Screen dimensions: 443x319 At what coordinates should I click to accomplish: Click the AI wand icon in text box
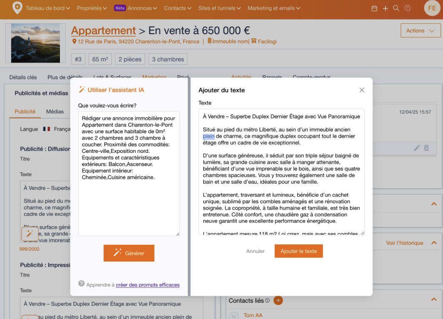tap(30, 234)
